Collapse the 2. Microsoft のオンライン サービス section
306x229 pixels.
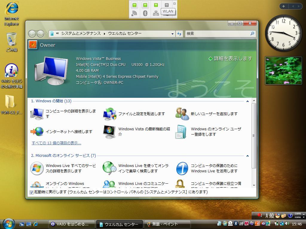247,156
